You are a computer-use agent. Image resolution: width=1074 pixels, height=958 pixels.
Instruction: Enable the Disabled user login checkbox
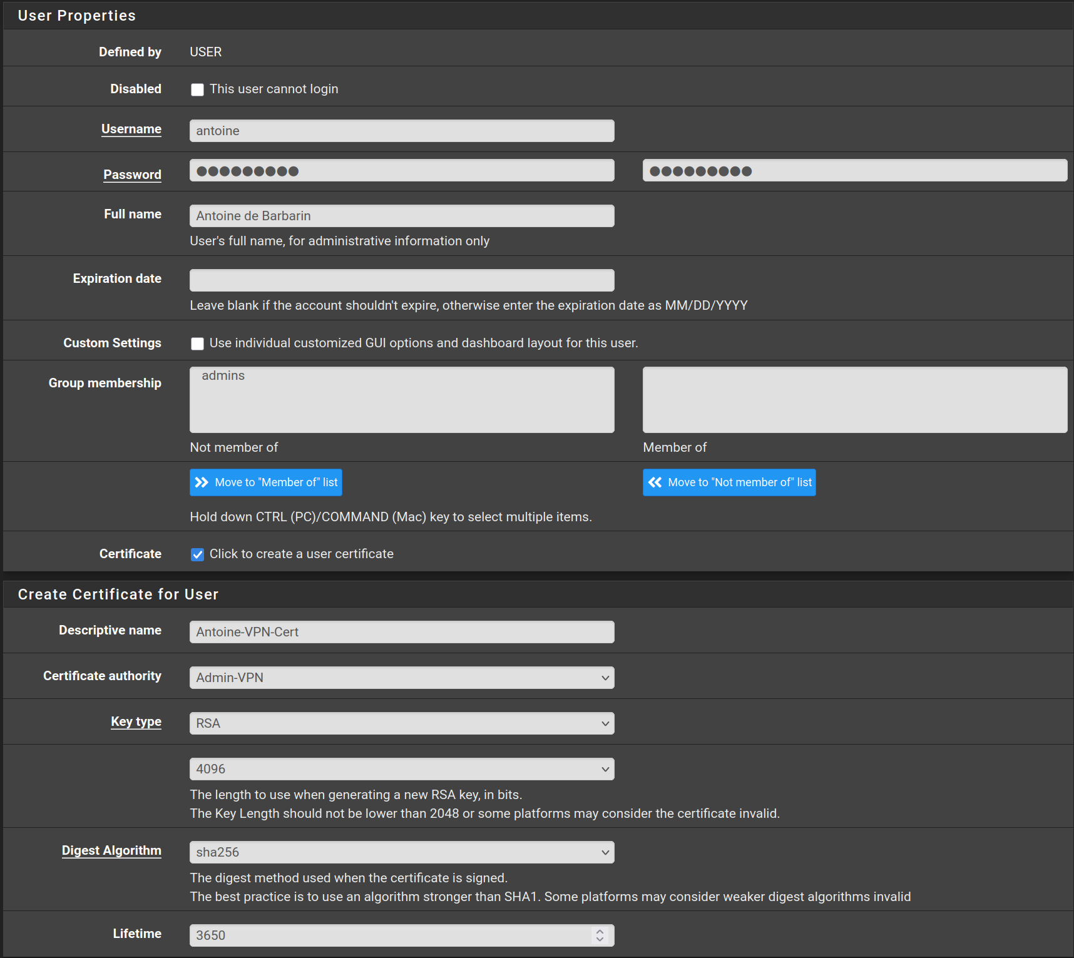tap(197, 89)
